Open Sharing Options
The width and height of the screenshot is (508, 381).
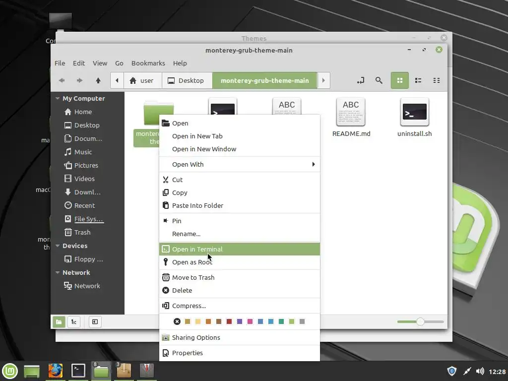click(240, 337)
